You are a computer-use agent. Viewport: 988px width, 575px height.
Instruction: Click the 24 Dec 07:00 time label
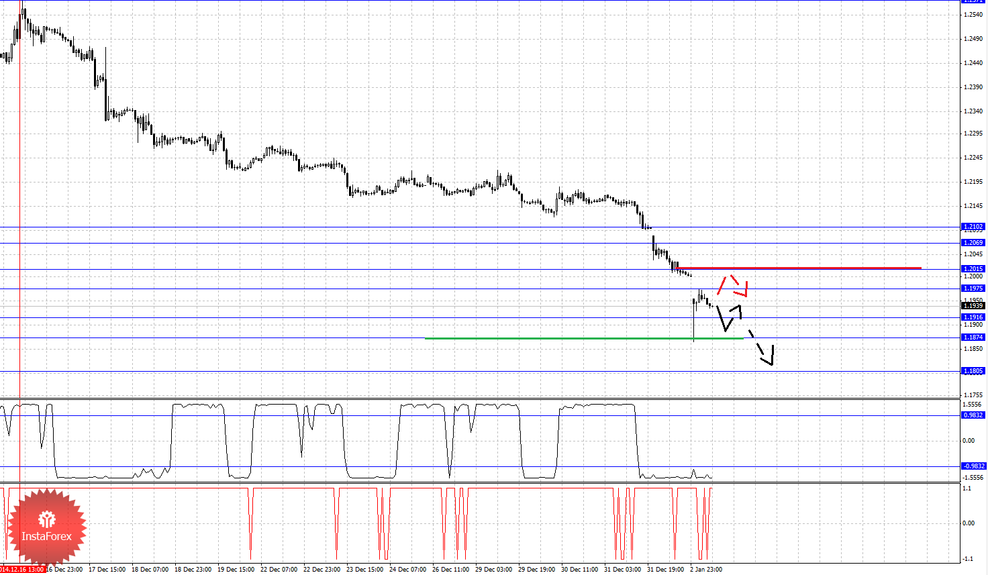pos(408,570)
